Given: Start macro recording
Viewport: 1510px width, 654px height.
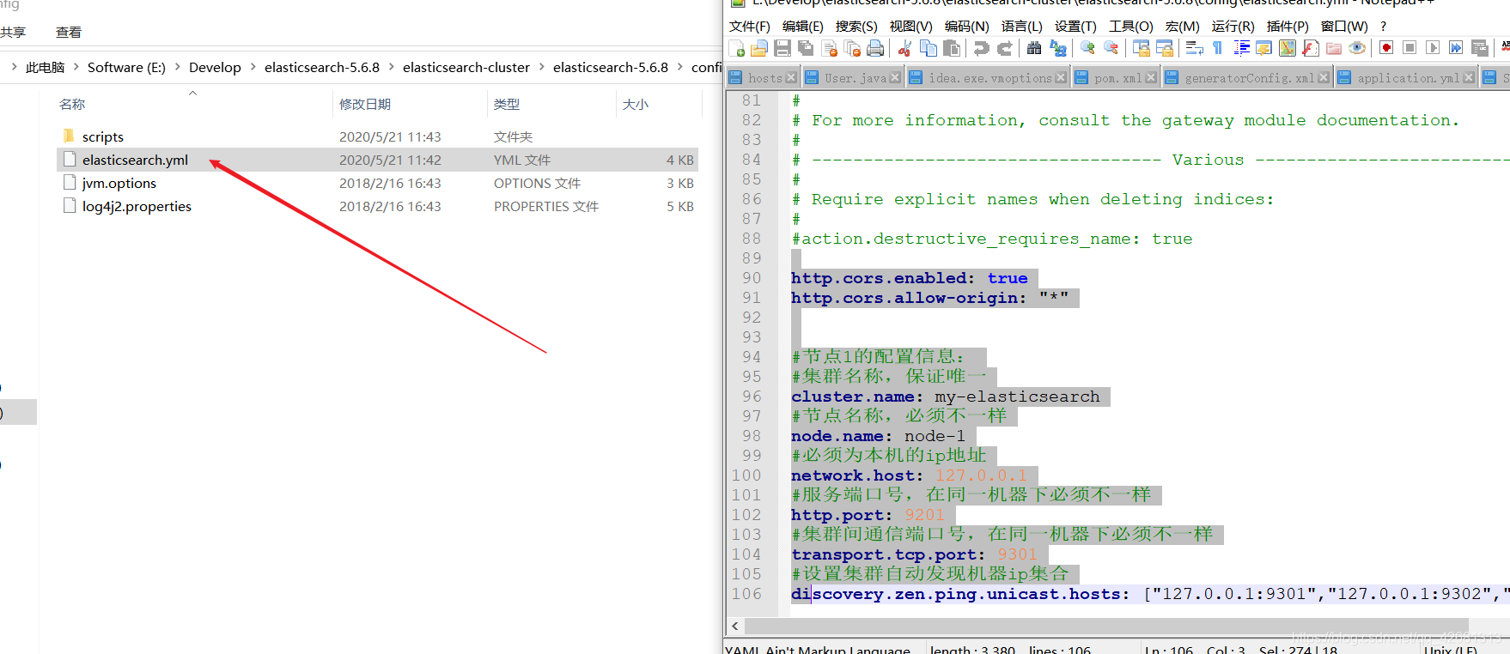Looking at the screenshot, I should coord(1386,48).
